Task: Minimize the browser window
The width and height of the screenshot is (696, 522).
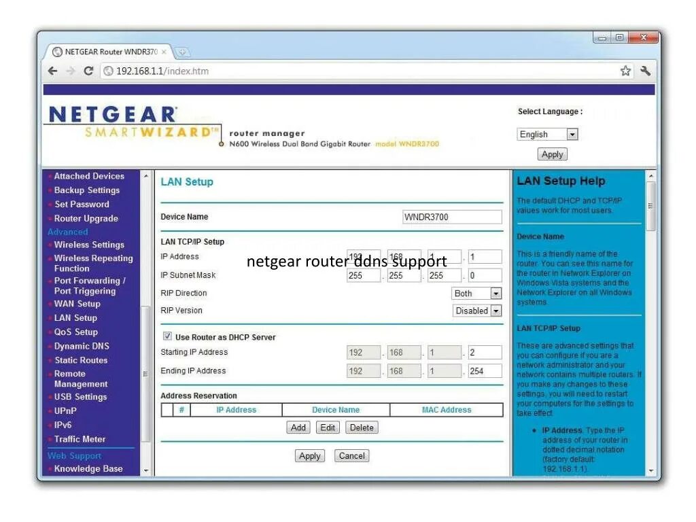Action: (602, 38)
